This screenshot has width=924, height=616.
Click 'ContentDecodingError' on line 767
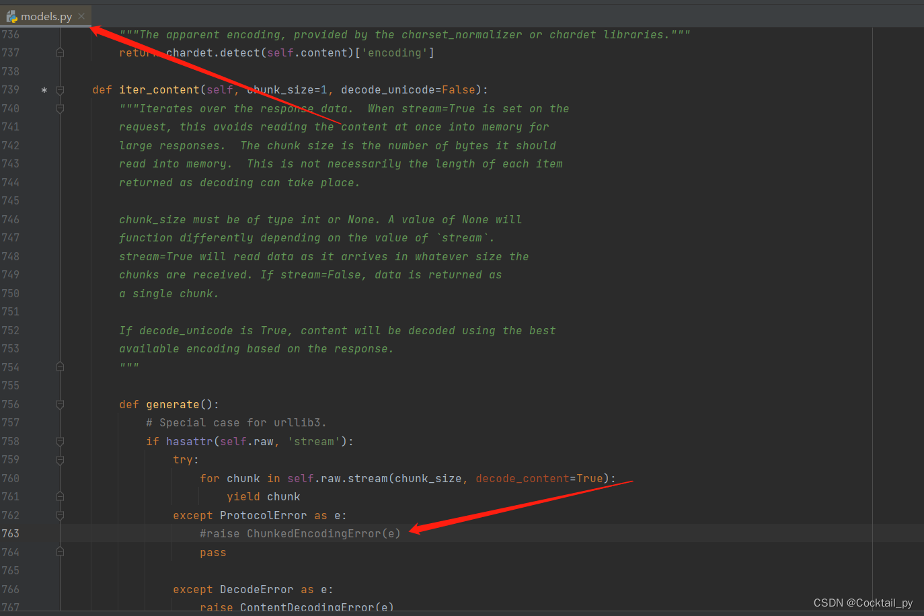pos(307,607)
